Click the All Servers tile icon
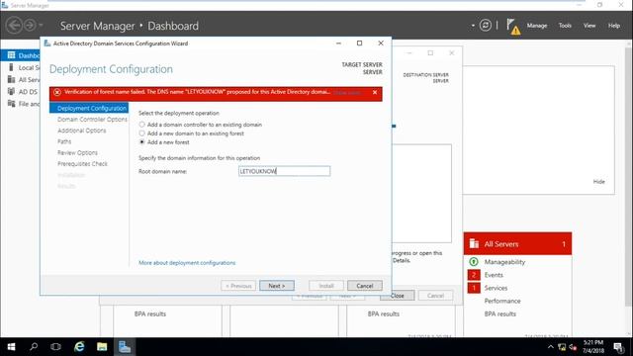This screenshot has height=356, width=633. click(x=474, y=244)
